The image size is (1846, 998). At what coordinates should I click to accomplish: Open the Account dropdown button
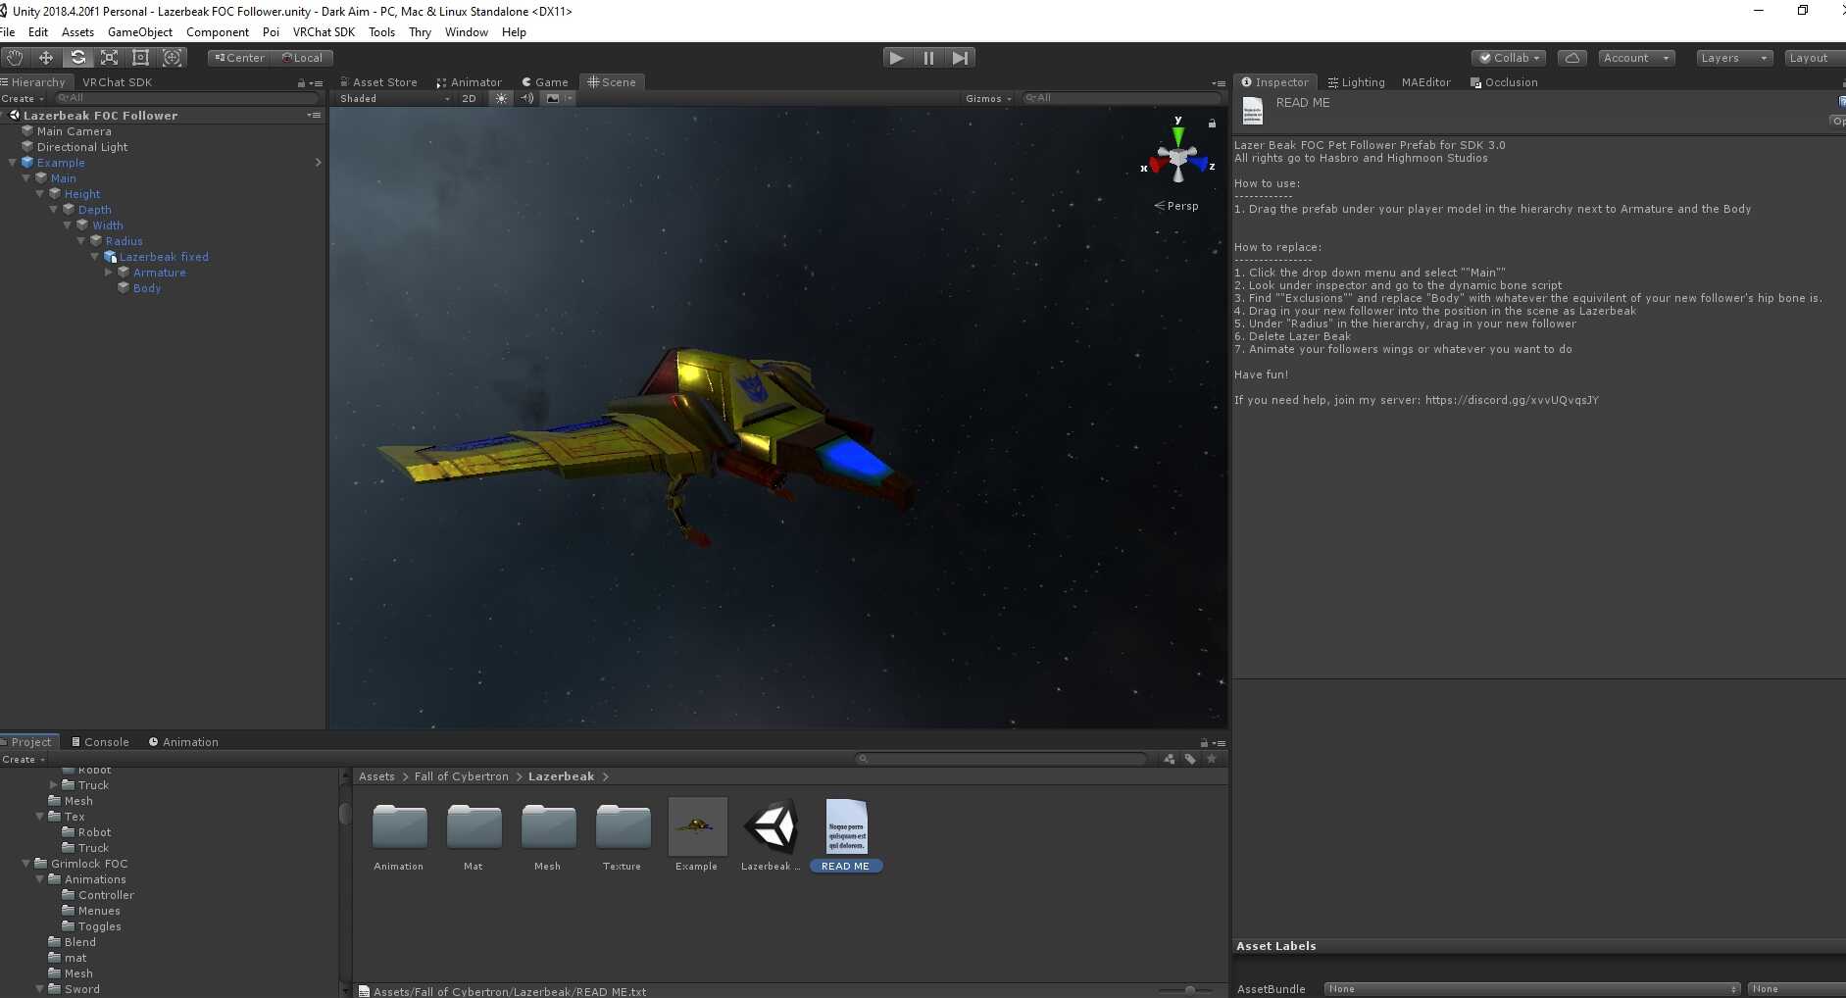[1635, 58]
